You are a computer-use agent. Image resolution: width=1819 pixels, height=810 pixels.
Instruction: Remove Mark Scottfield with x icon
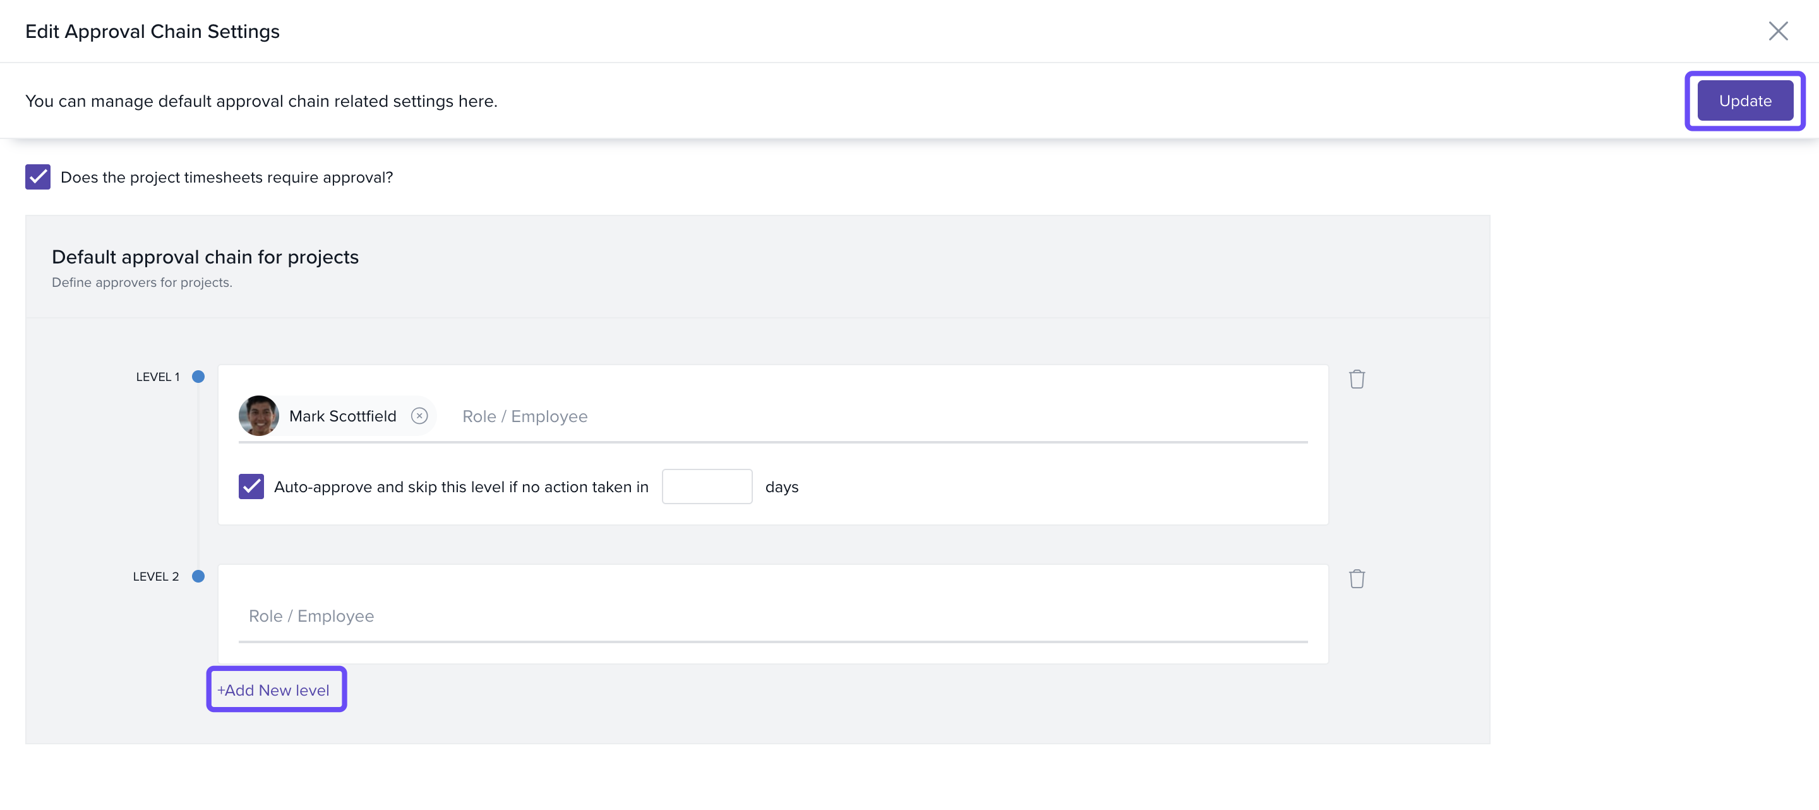pos(419,416)
